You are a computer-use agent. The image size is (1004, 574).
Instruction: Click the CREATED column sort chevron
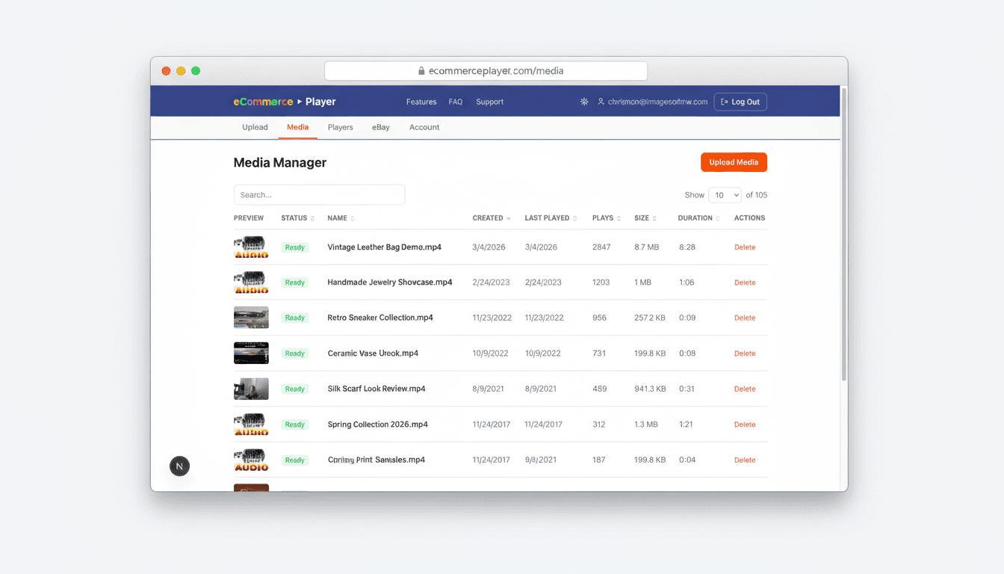(x=509, y=217)
